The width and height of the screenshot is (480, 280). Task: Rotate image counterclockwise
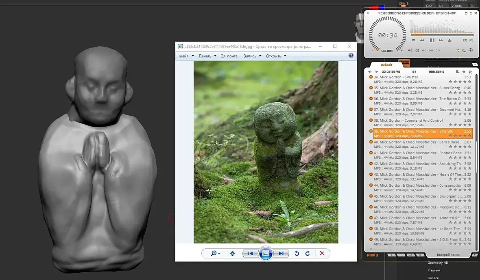tap(297, 254)
